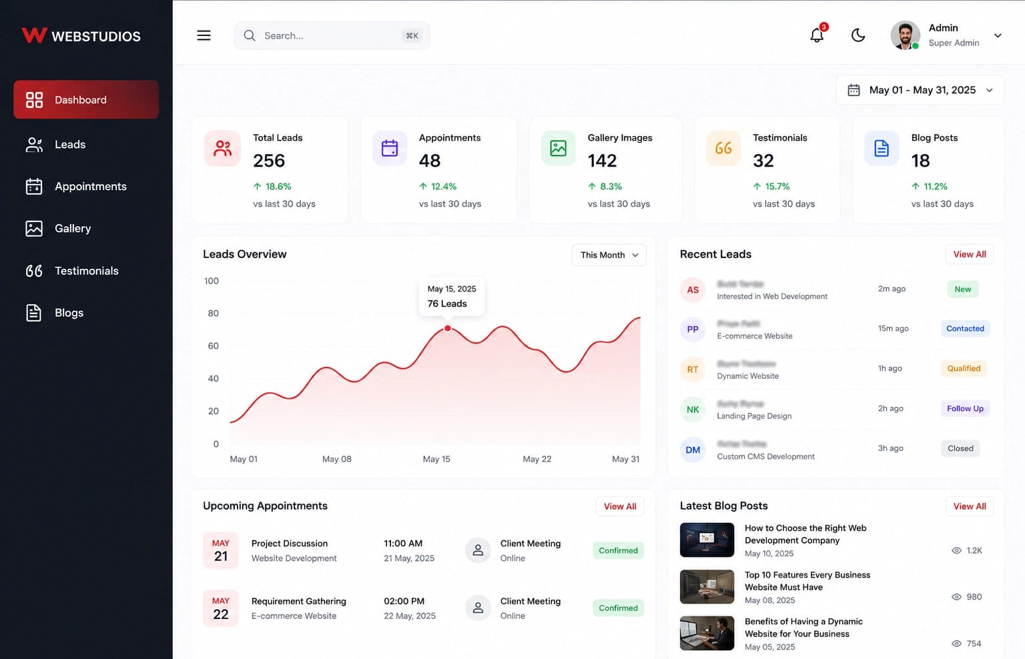
Task: Navigate to Testimonials in the sidebar
Action: click(86, 271)
